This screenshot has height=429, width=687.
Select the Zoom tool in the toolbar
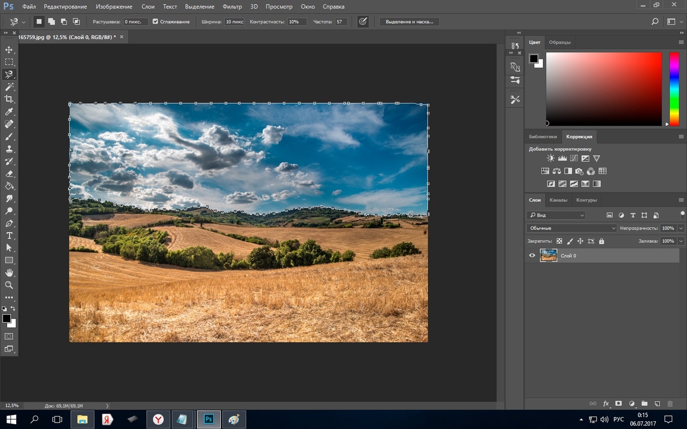point(9,285)
